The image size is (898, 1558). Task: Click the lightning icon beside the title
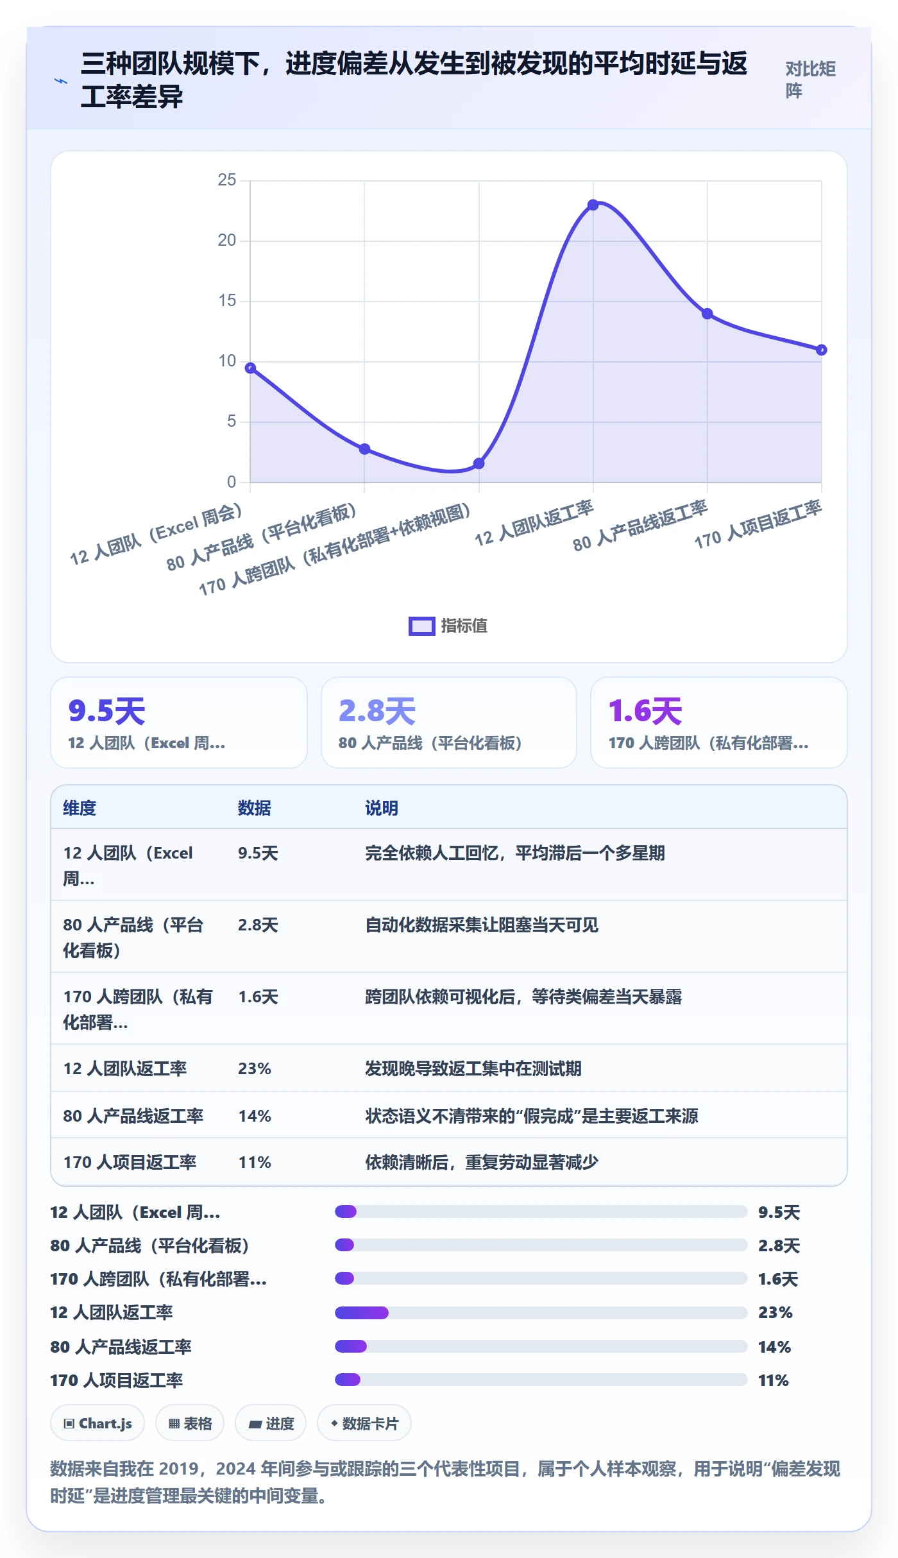(61, 81)
